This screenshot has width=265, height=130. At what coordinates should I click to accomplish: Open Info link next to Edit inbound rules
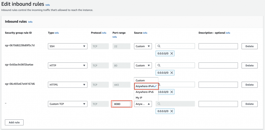click(48, 5)
